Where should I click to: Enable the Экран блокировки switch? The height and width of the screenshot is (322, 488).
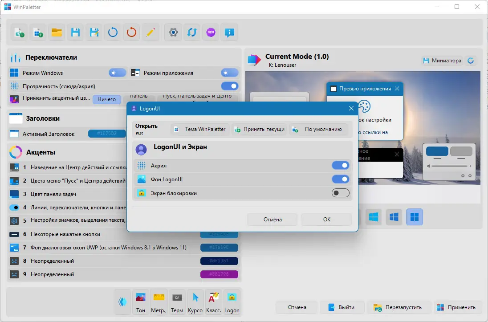point(341,193)
